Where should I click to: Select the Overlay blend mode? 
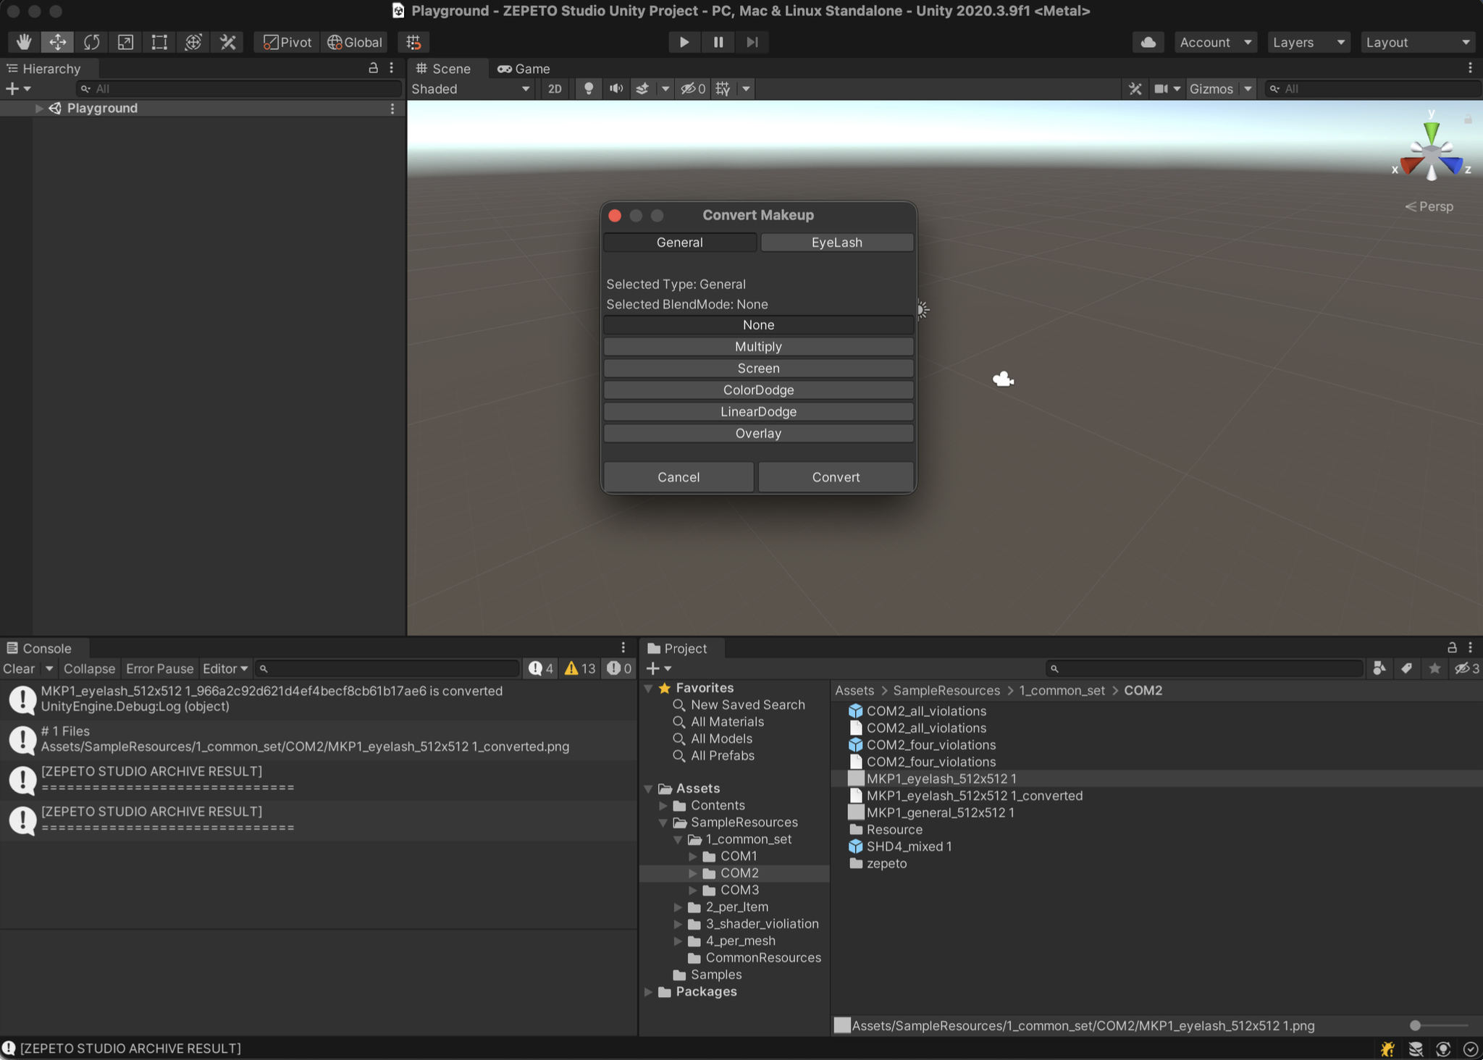coord(758,434)
